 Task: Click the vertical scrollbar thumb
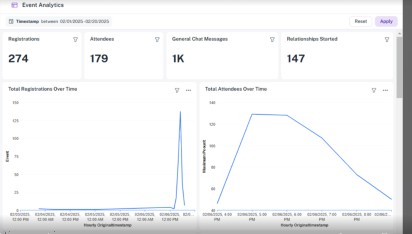pos(399,67)
